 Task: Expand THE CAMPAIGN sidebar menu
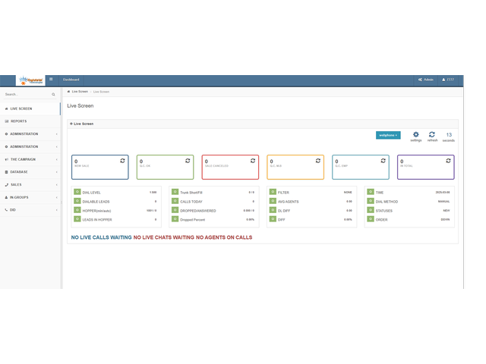pyautogui.click(x=30, y=159)
